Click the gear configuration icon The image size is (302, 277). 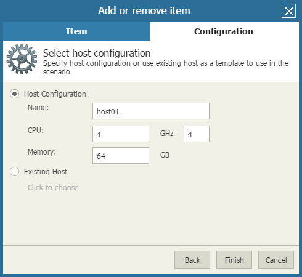22,59
